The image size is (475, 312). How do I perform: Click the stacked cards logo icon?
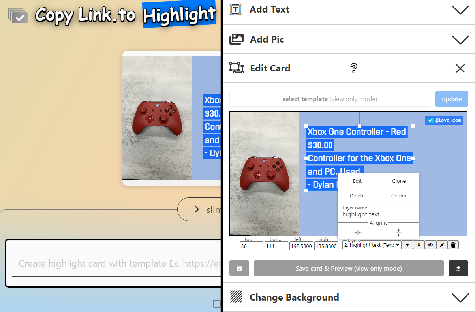click(x=18, y=16)
